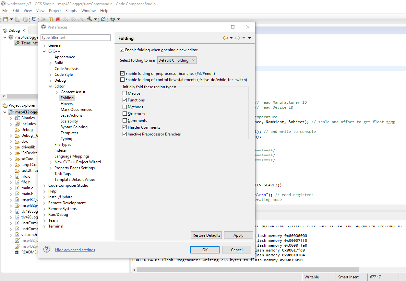
Task: Select README file icon in Project Explorer
Action: (17, 252)
